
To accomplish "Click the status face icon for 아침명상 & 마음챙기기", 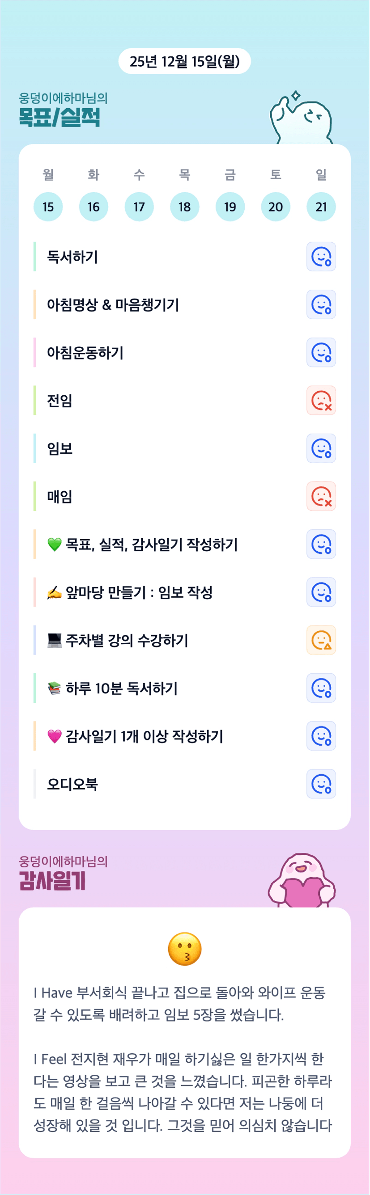I will [x=321, y=305].
